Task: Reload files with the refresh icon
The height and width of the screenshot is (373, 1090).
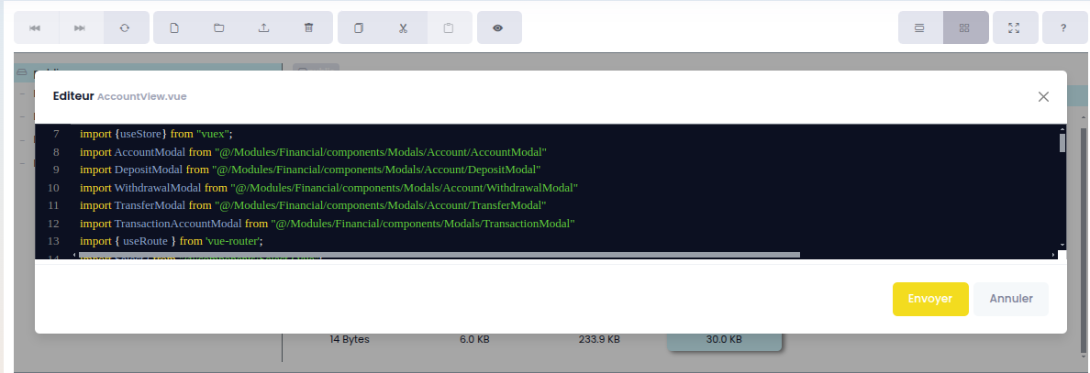Action: (125, 27)
